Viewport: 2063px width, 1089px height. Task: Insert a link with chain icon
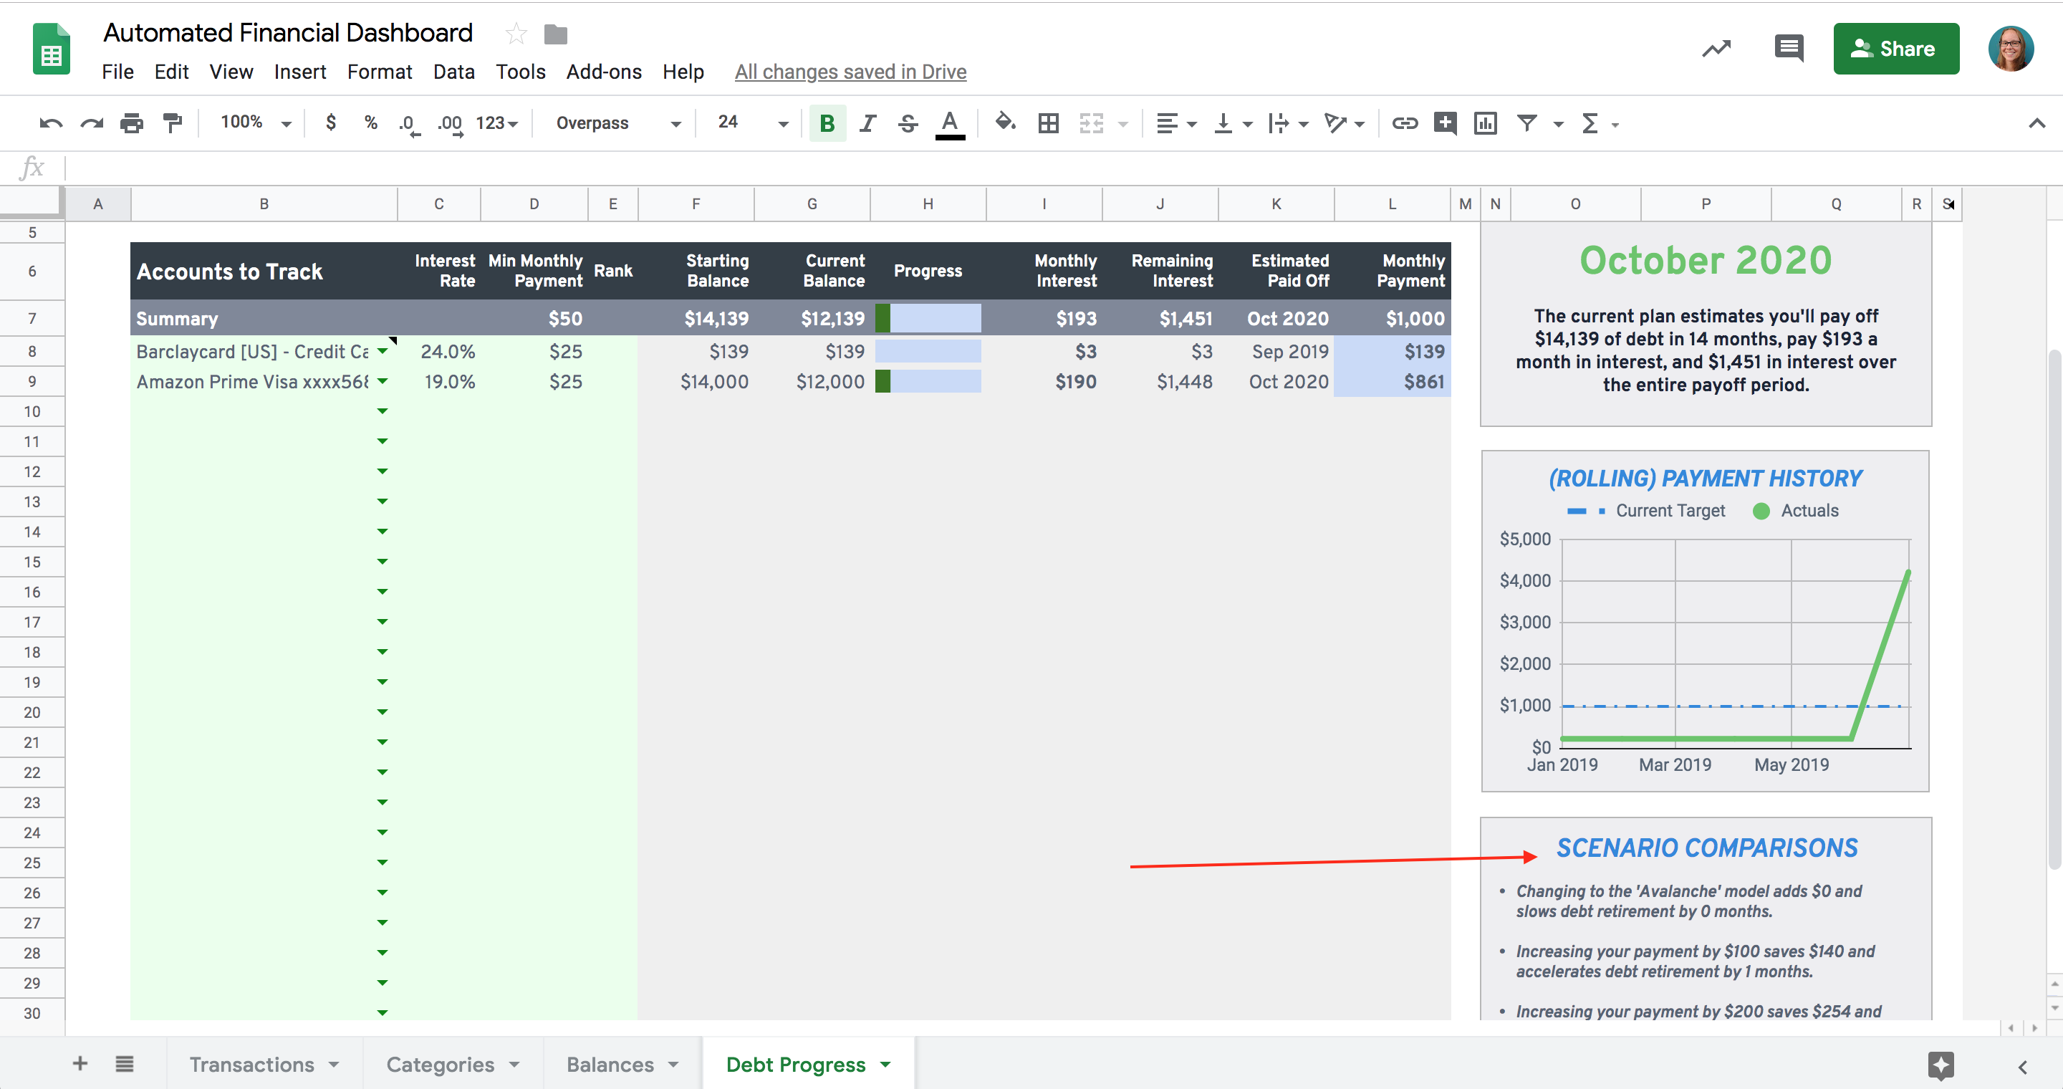[x=1405, y=123]
